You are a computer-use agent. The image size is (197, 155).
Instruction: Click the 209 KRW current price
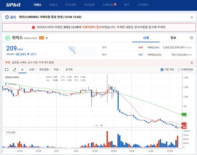(x=14, y=48)
